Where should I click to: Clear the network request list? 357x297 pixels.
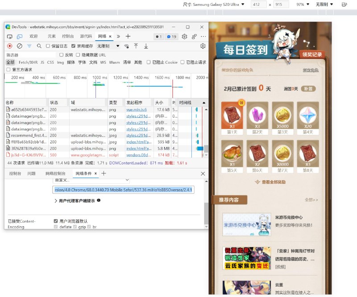pyautogui.click(x=20, y=46)
